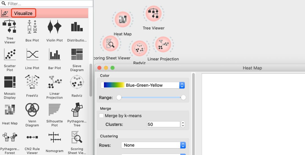Click the Tree Viewer node on canvas
The image size is (305, 155).
pyautogui.click(x=154, y=14)
